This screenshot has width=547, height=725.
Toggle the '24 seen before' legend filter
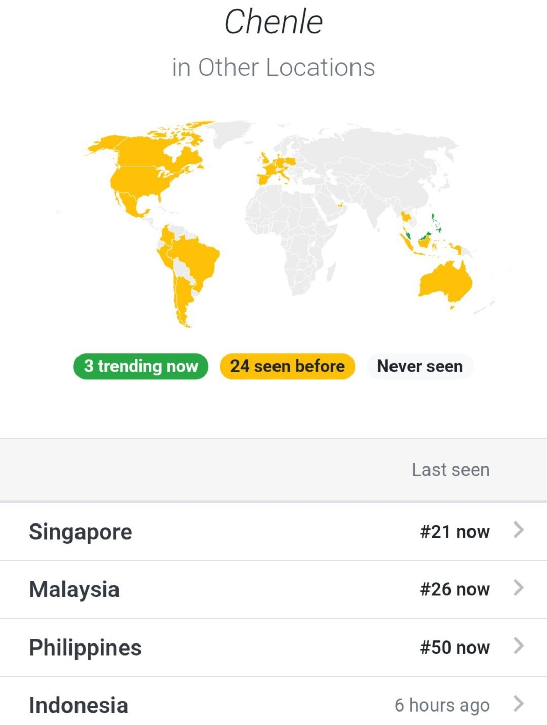[x=287, y=366]
